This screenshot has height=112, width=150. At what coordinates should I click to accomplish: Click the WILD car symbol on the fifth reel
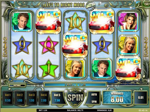tap(128, 69)
